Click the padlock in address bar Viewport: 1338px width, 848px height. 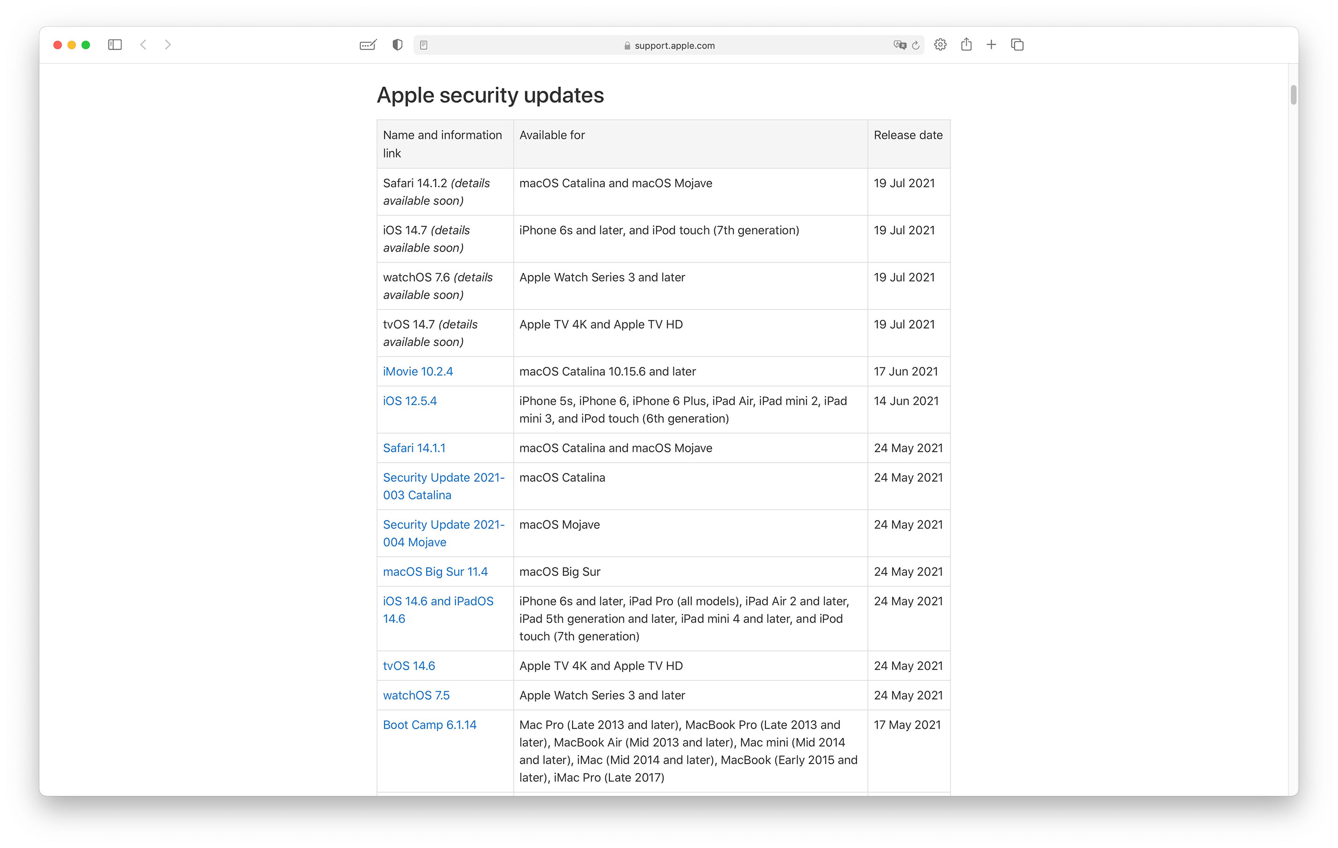pyautogui.click(x=627, y=46)
